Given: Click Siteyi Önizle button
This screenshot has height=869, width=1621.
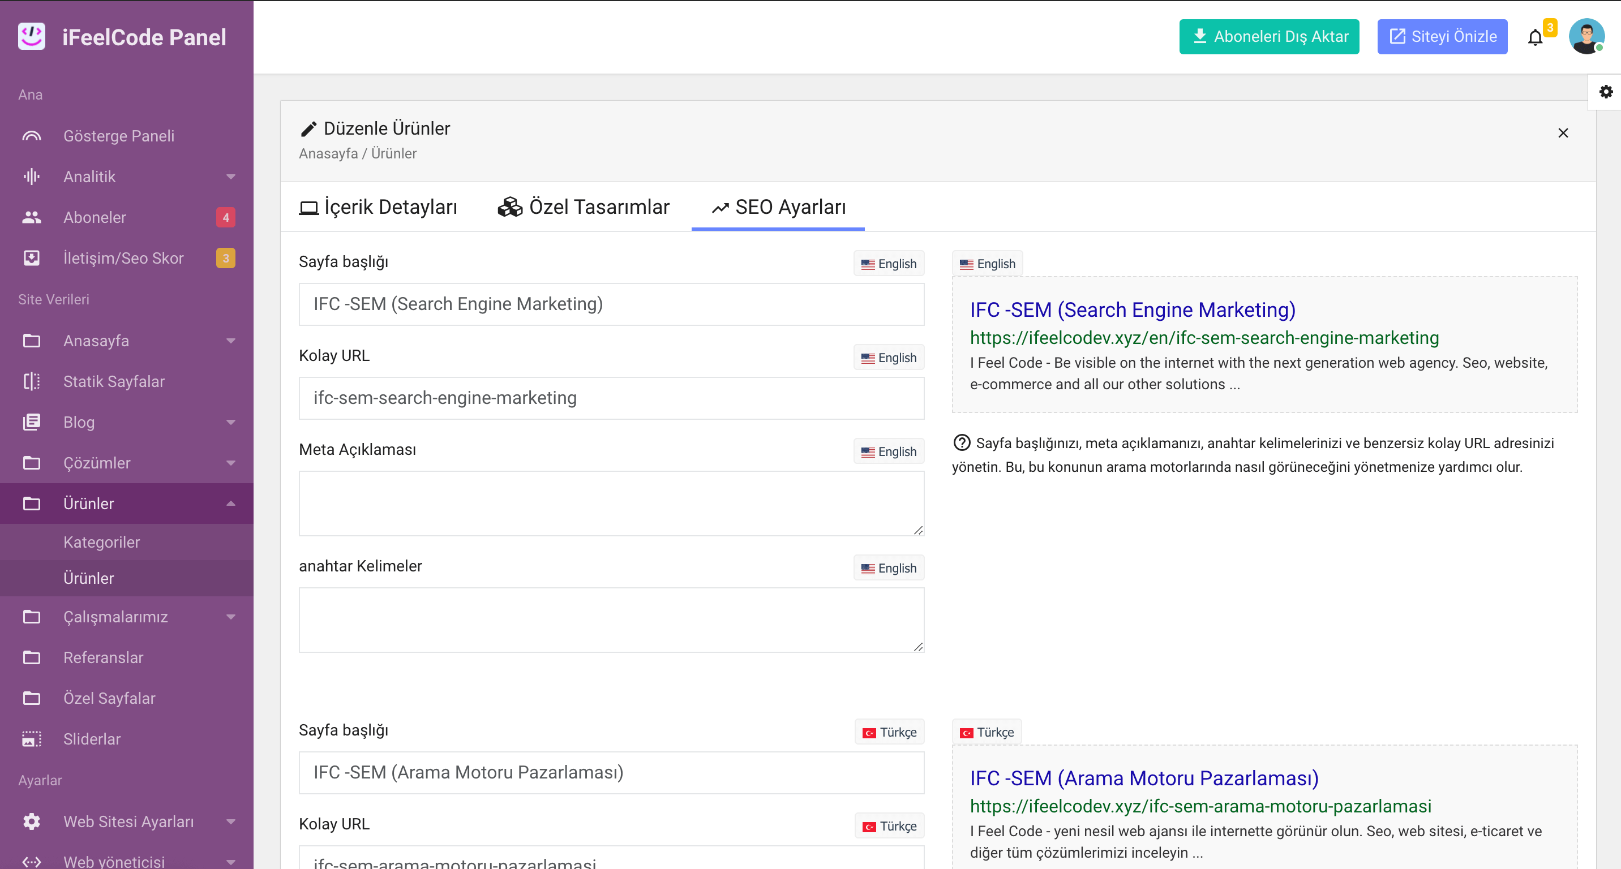Looking at the screenshot, I should coord(1442,36).
